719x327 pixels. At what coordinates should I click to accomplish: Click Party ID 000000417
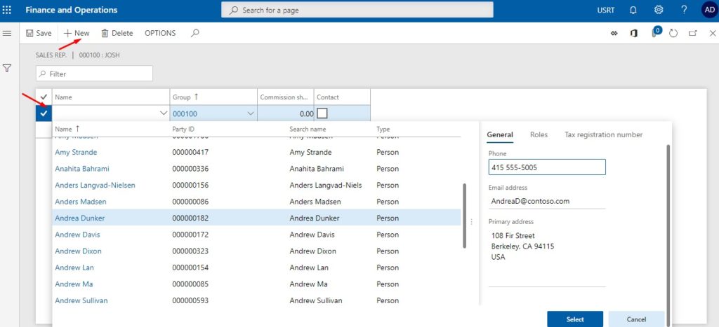pos(190,152)
